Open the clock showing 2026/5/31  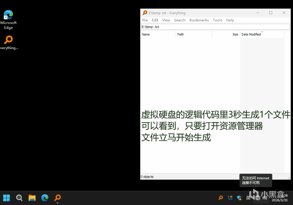[280, 198]
